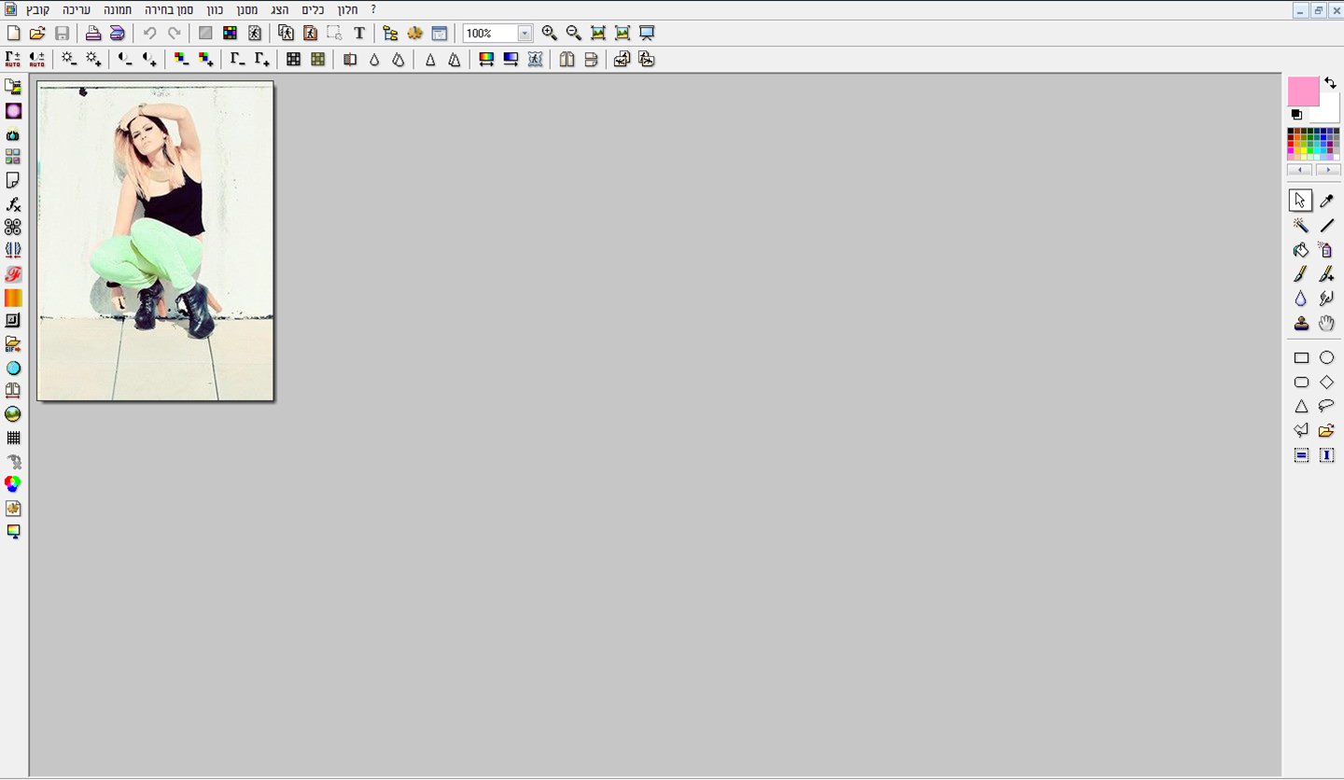
Task: Click Auto Levels button
Action: [x=13, y=60]
